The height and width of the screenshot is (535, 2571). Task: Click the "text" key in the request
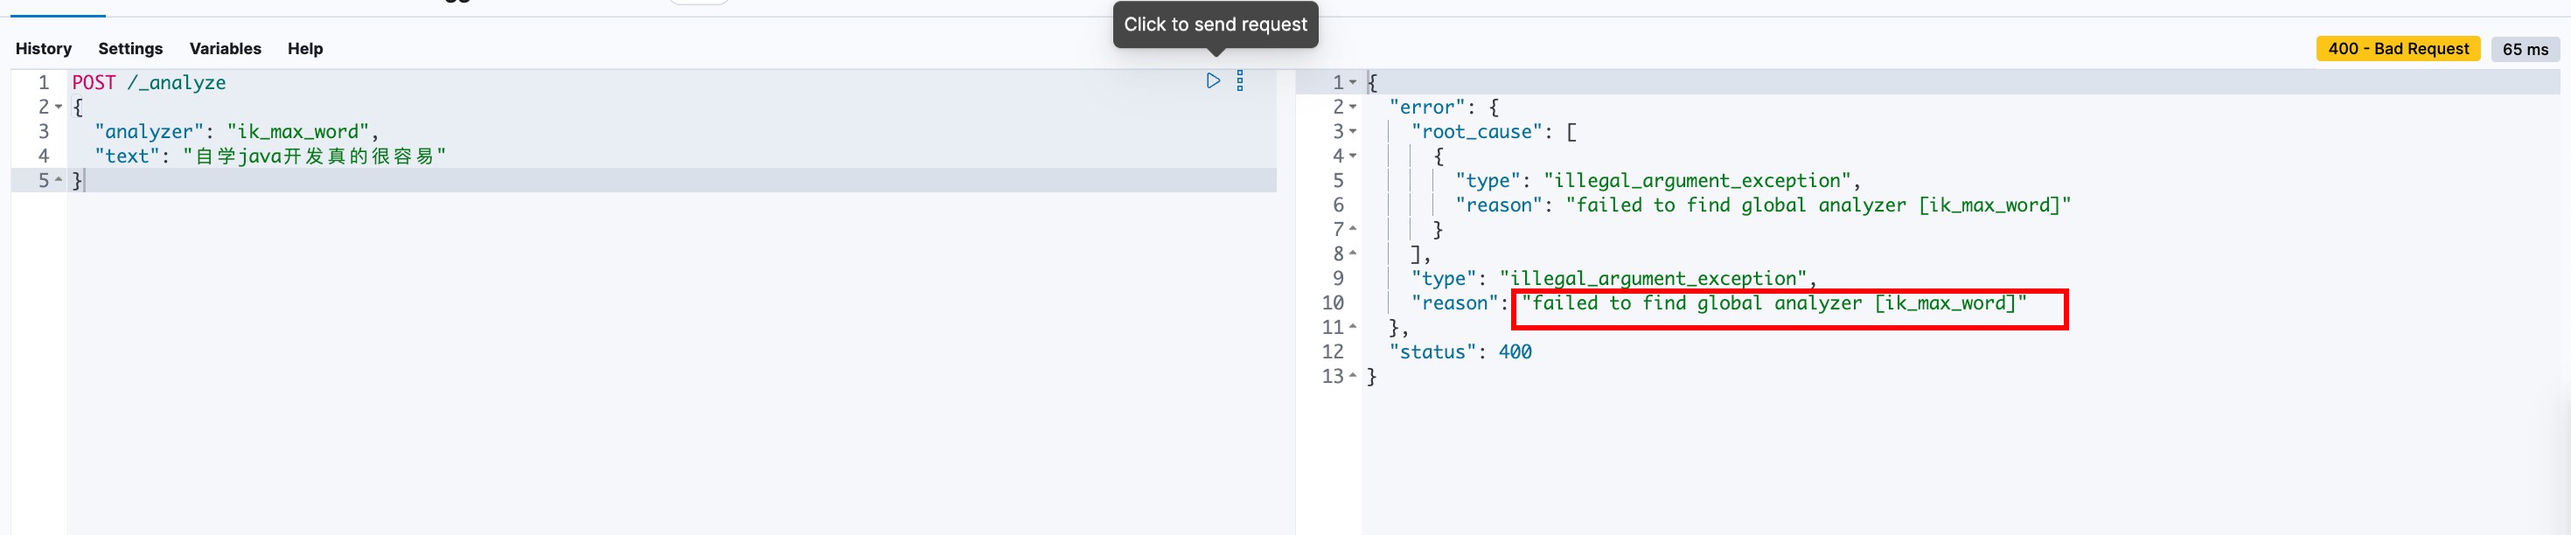[127, 156]
